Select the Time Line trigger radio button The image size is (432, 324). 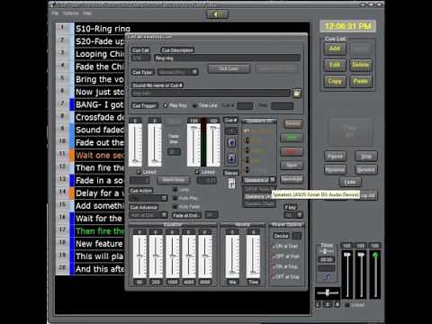pyautogui.click(x=194, y=105)
